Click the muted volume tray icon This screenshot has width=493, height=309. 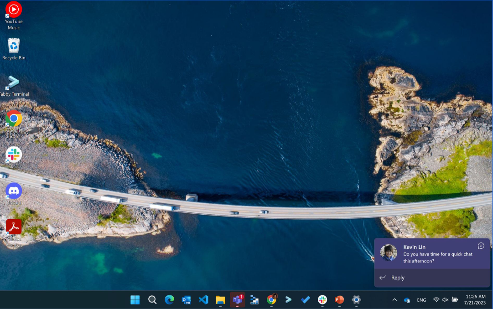tap(445, 299)
